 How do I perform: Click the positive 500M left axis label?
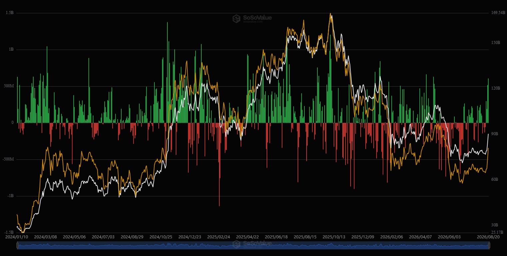(x=8, y=86)
